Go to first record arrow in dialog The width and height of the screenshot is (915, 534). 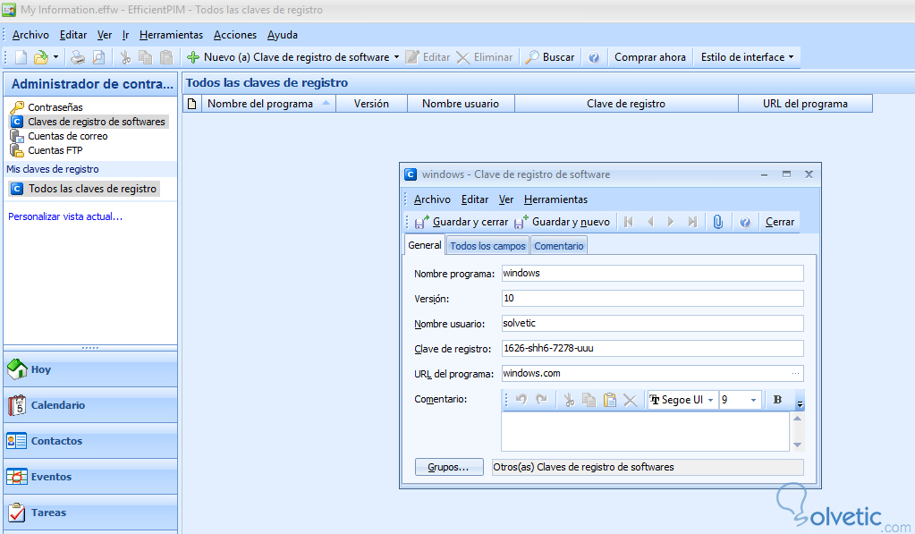[x=629, y=222]
